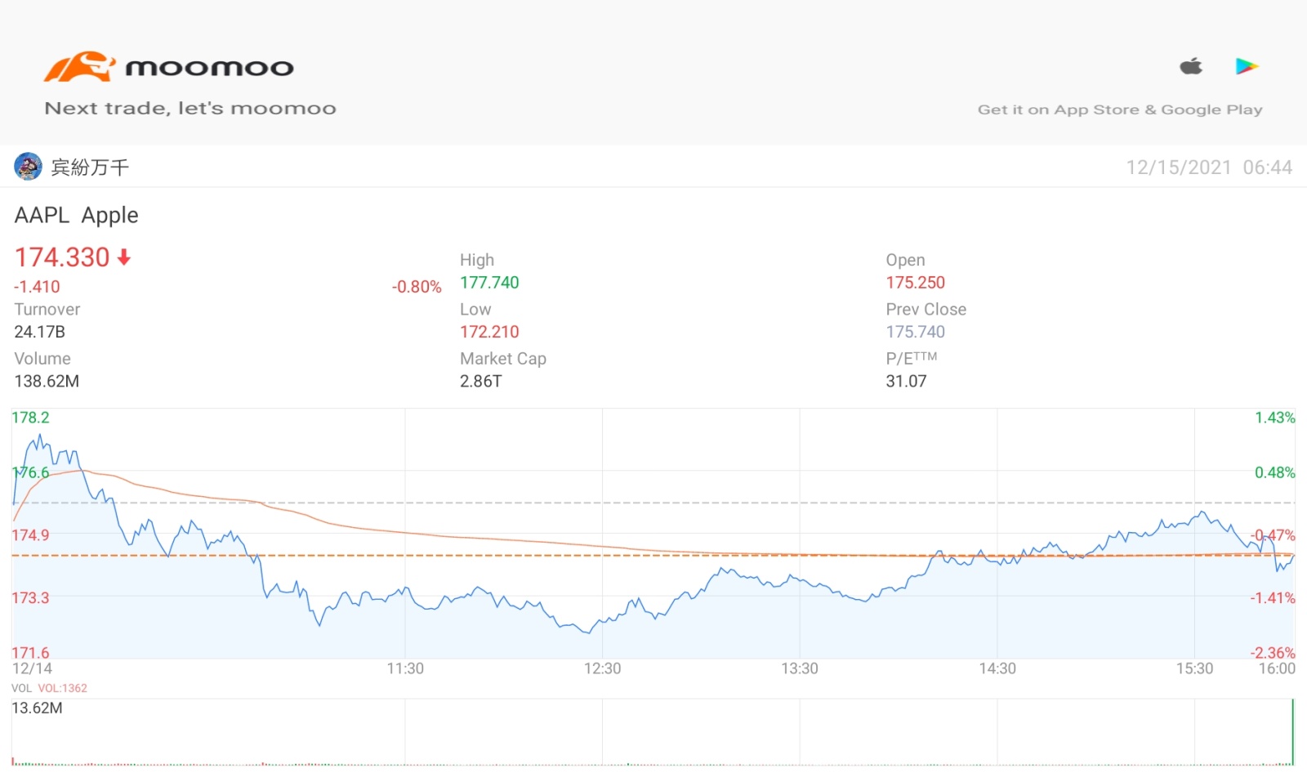The height and width of the screenshot is (778, 1307).
Task: Click the 173.3 price axis label
Action: coord(30,598)
